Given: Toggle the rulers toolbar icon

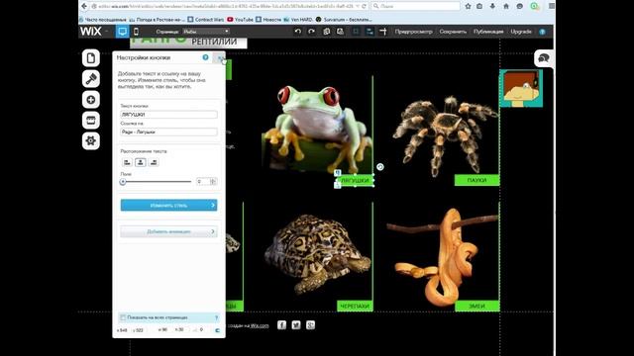Looking at the screenshot, I should (383, 32).
